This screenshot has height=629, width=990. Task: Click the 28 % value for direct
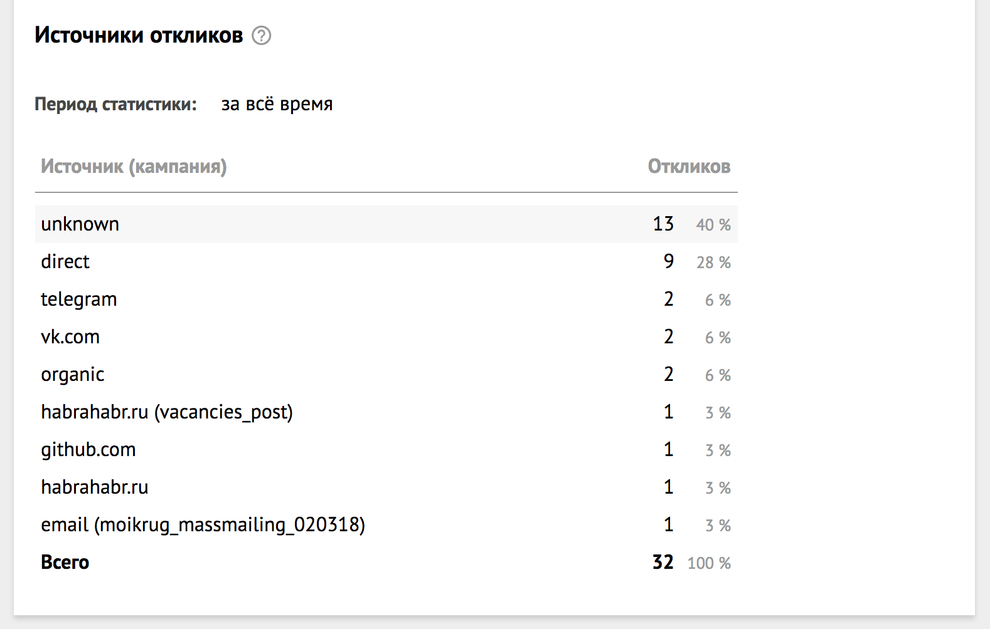(713, 263)
